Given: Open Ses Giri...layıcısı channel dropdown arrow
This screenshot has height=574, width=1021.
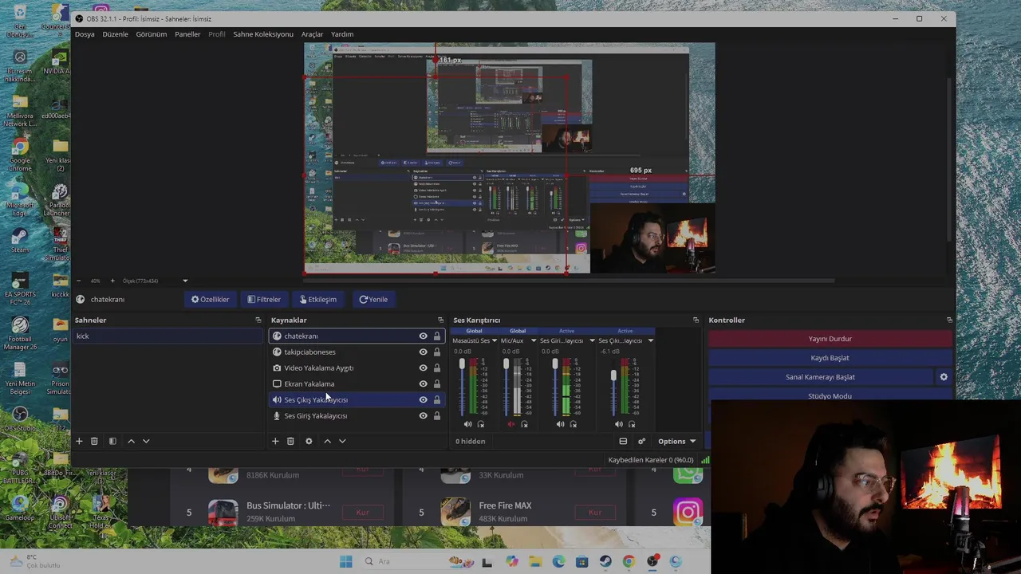Looking at the screenshot, I should 592,341.
